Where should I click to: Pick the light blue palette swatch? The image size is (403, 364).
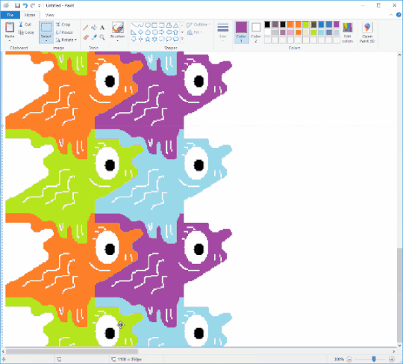click(x=321, y=32)
